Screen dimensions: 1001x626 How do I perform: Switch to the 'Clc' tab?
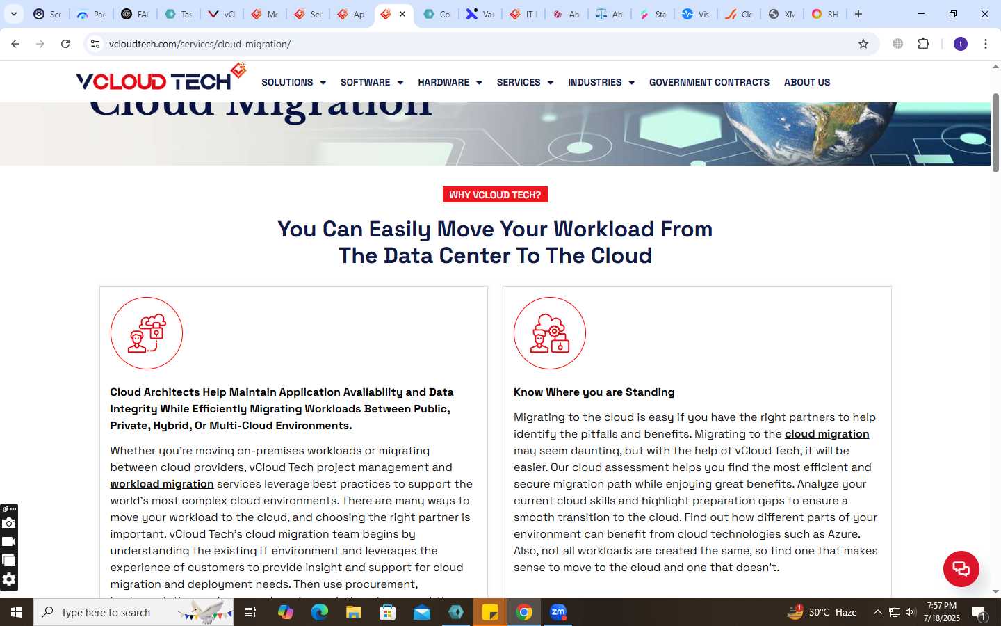click(739, 14)
